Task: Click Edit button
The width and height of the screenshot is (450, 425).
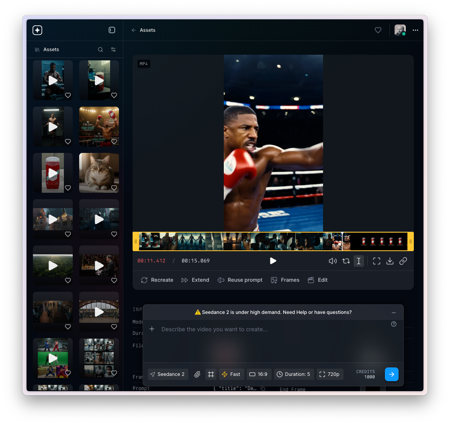Action: 317,280
